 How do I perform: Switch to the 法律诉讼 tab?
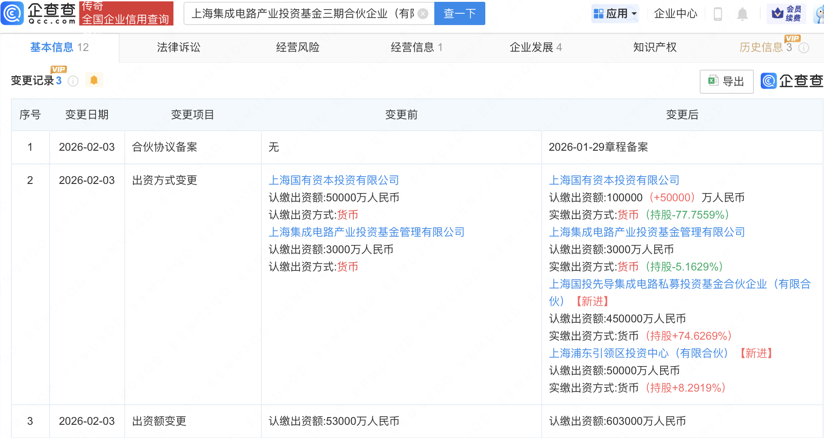pos(178,47)
